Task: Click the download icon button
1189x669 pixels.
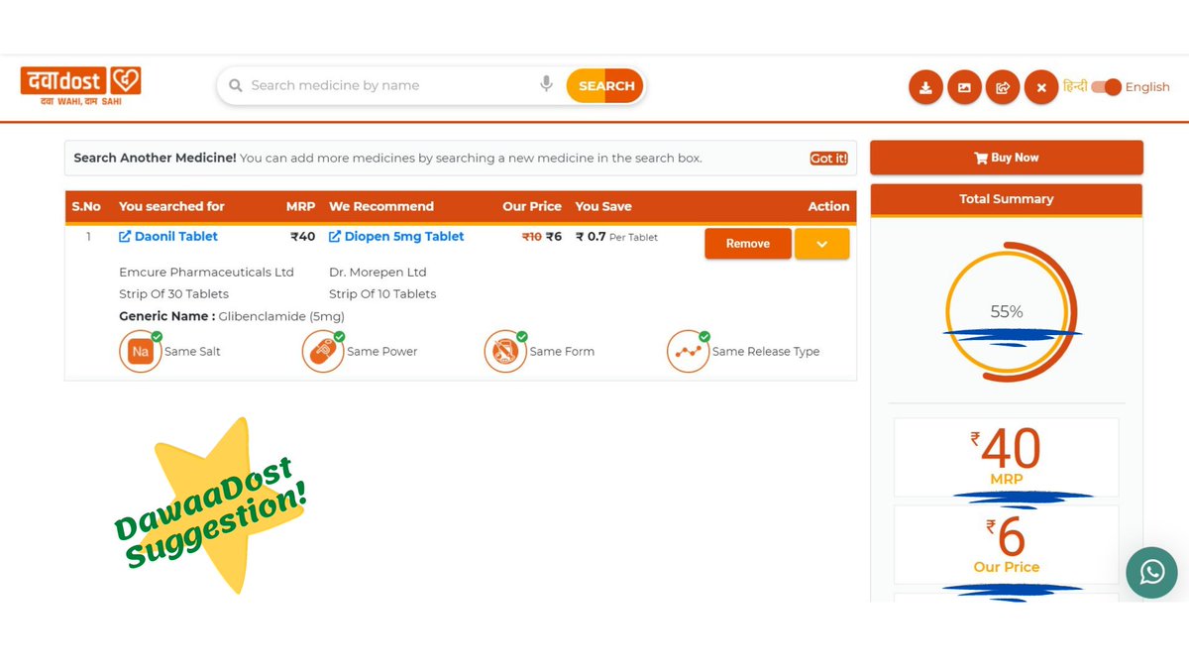Action: click(x=925, y=87)
